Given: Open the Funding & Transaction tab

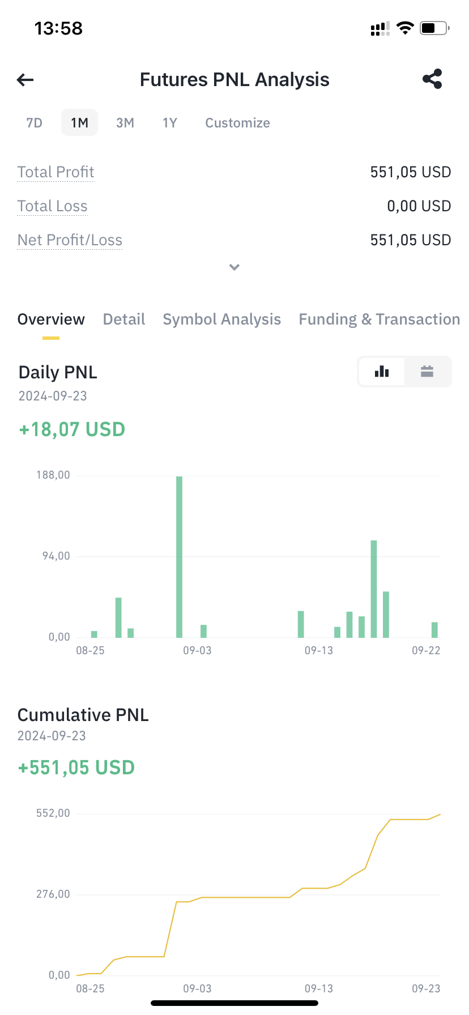Looking at the screenshot, I should (380, 319).
